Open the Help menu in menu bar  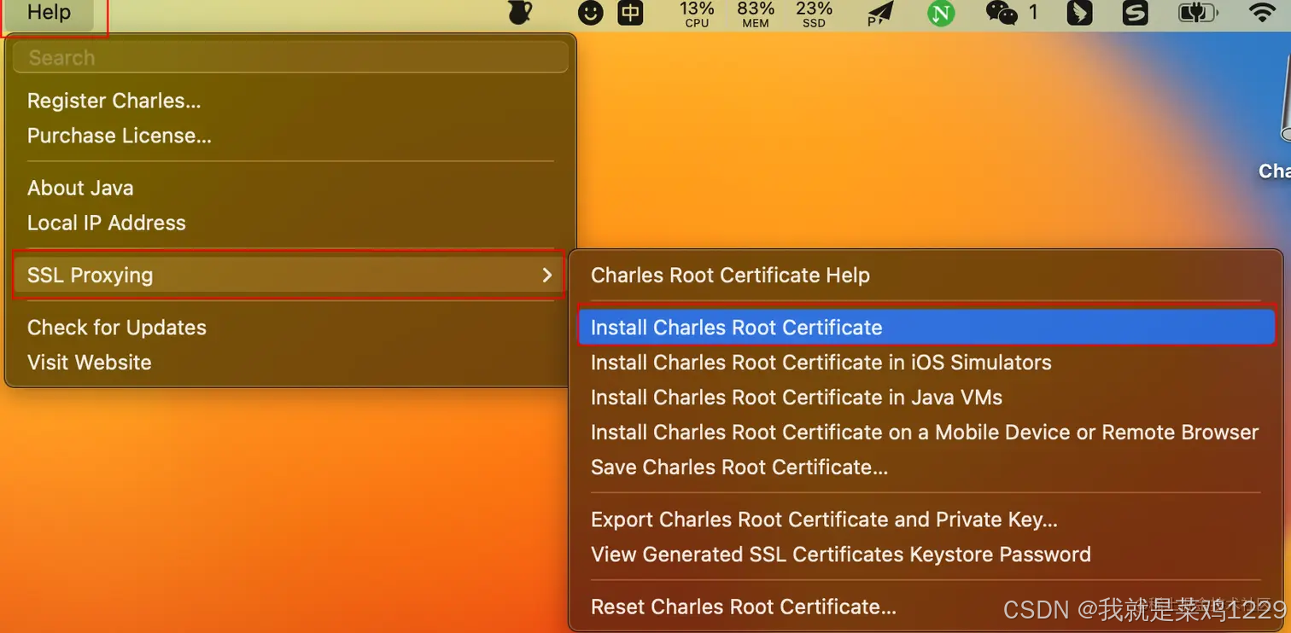(x=49, y=13)
